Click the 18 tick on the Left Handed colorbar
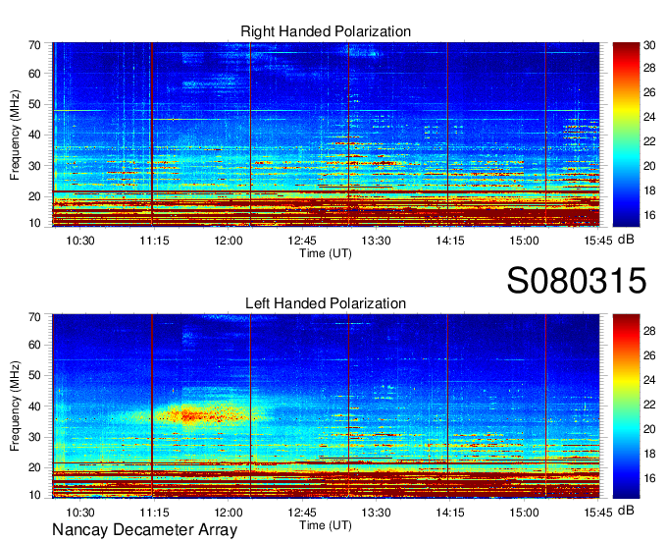 [649, 454]
